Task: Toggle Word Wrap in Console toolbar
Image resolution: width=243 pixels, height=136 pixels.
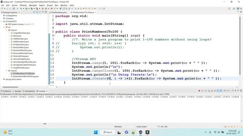Action: coord(215,91)
